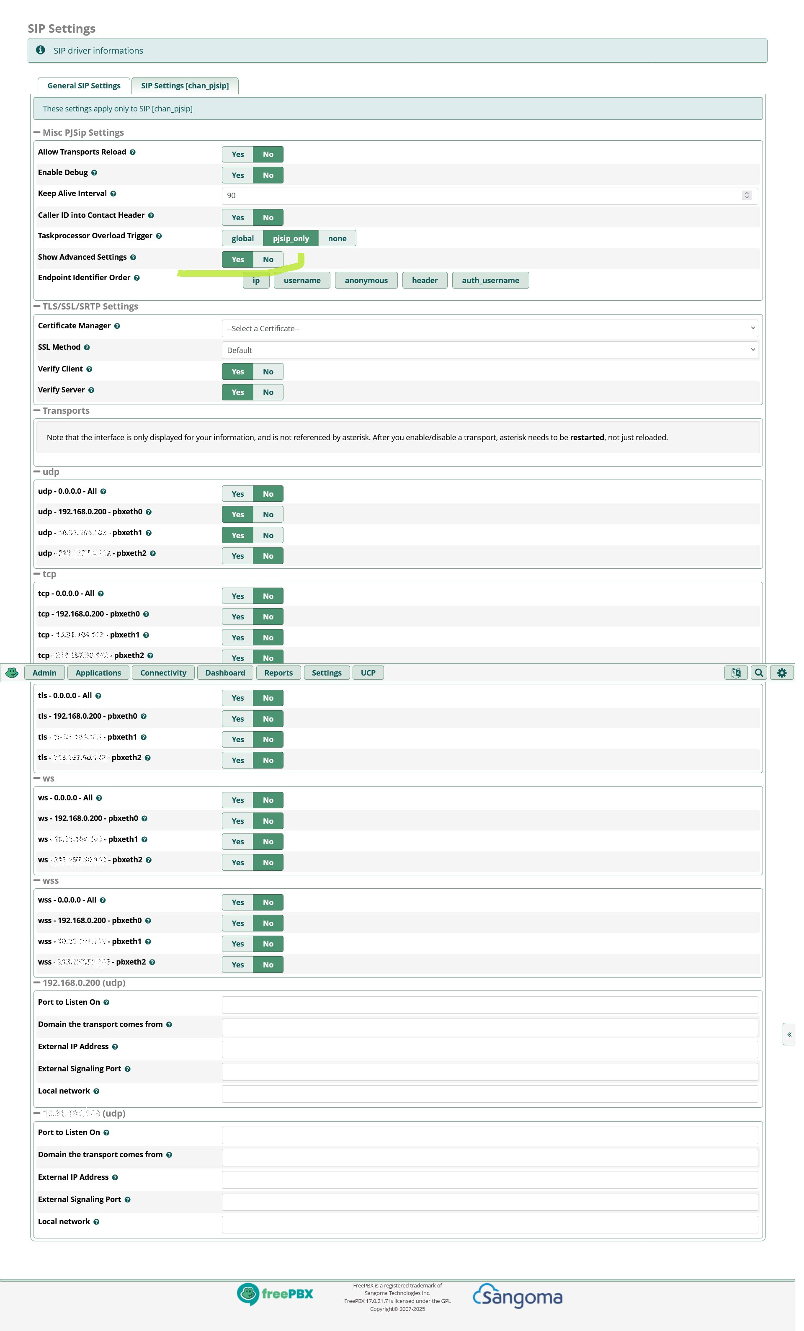Click help icon beside Endpoint Identifier Order
This screenshot has width=804, height=1331.
coord(137,278)
